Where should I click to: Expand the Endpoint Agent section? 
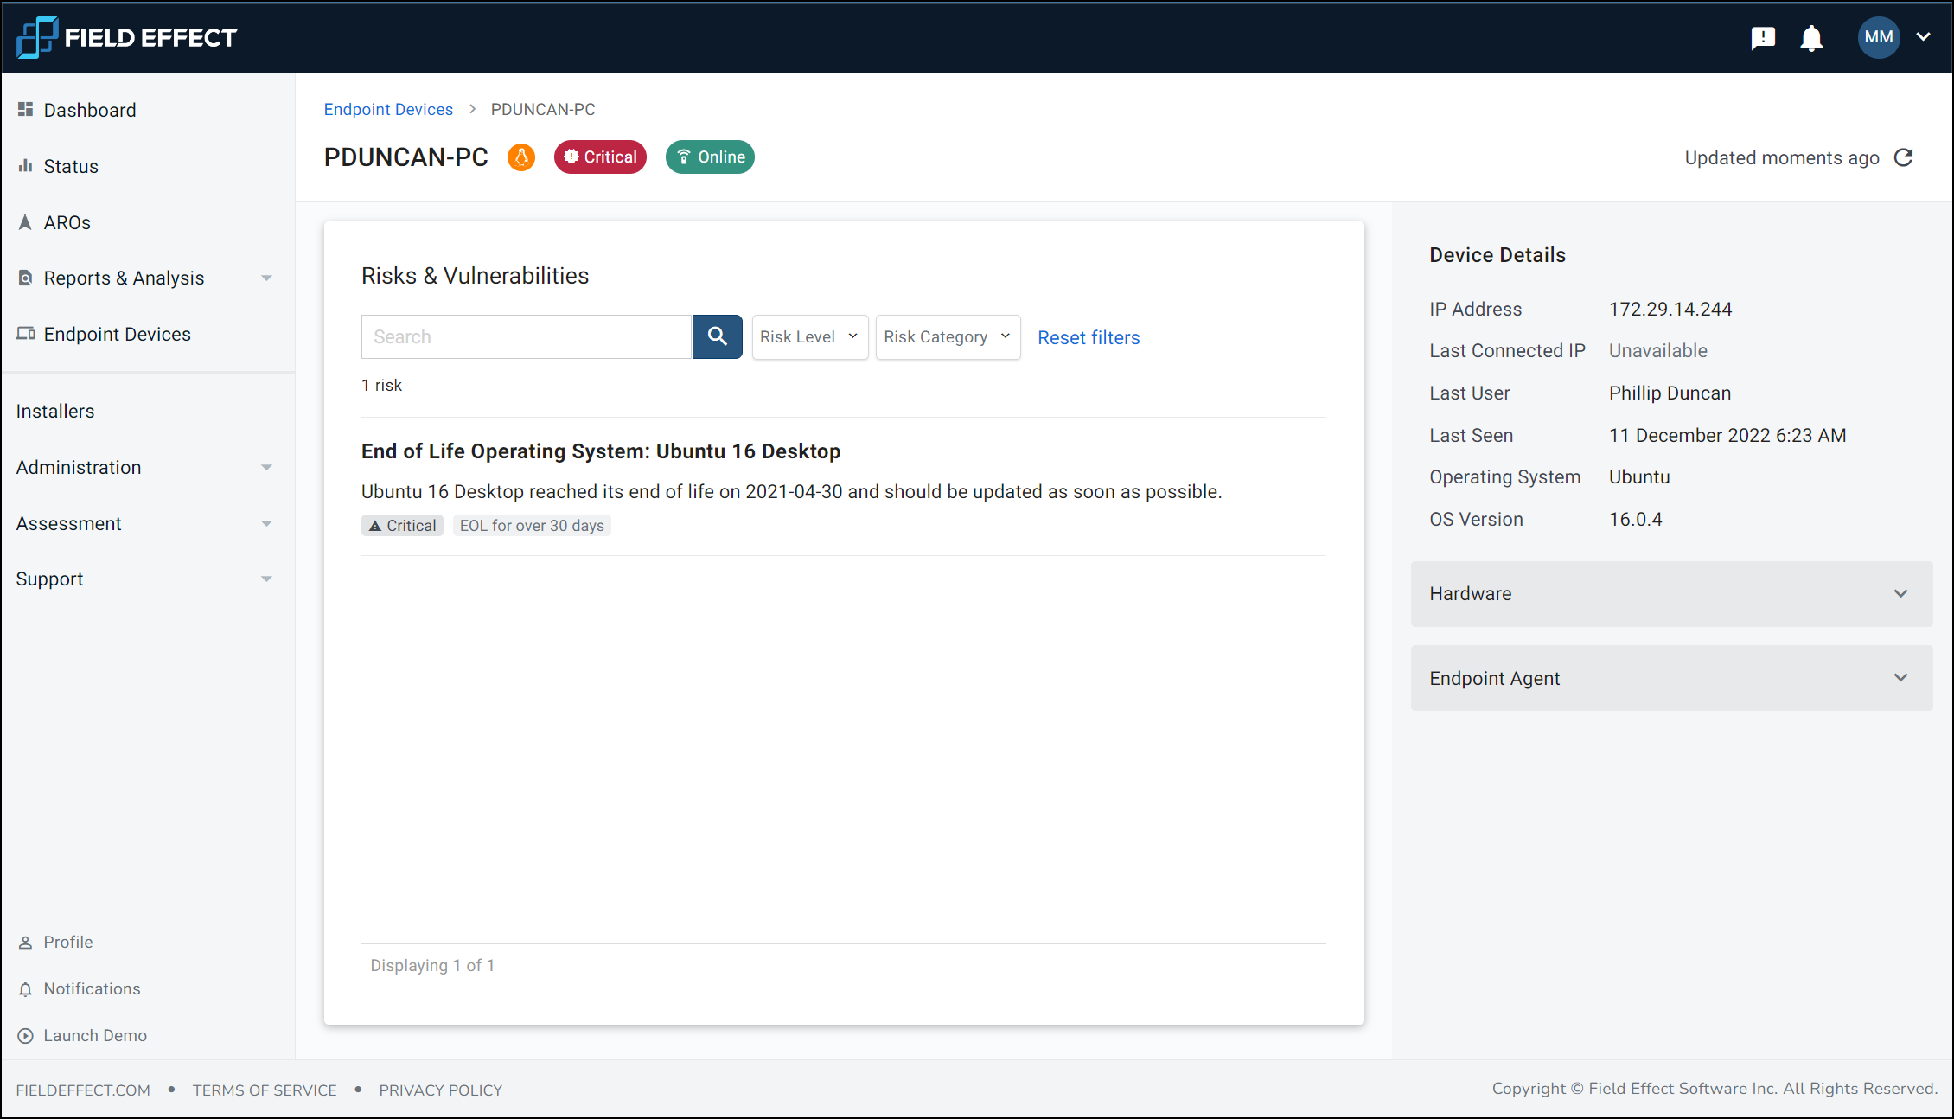point(1671,678)
